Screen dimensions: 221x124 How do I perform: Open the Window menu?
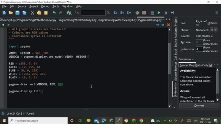pos(67,7)
